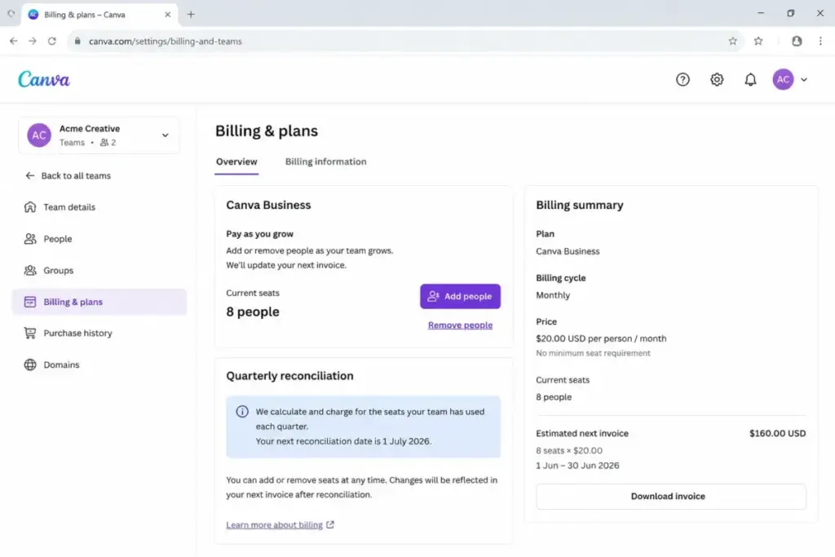Click the '8 people' seats count under Pay as you grow

(253, 312)
